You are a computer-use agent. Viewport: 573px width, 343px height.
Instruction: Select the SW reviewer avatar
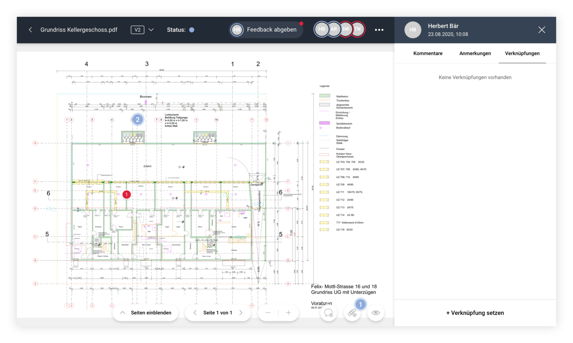coord(346,29)
